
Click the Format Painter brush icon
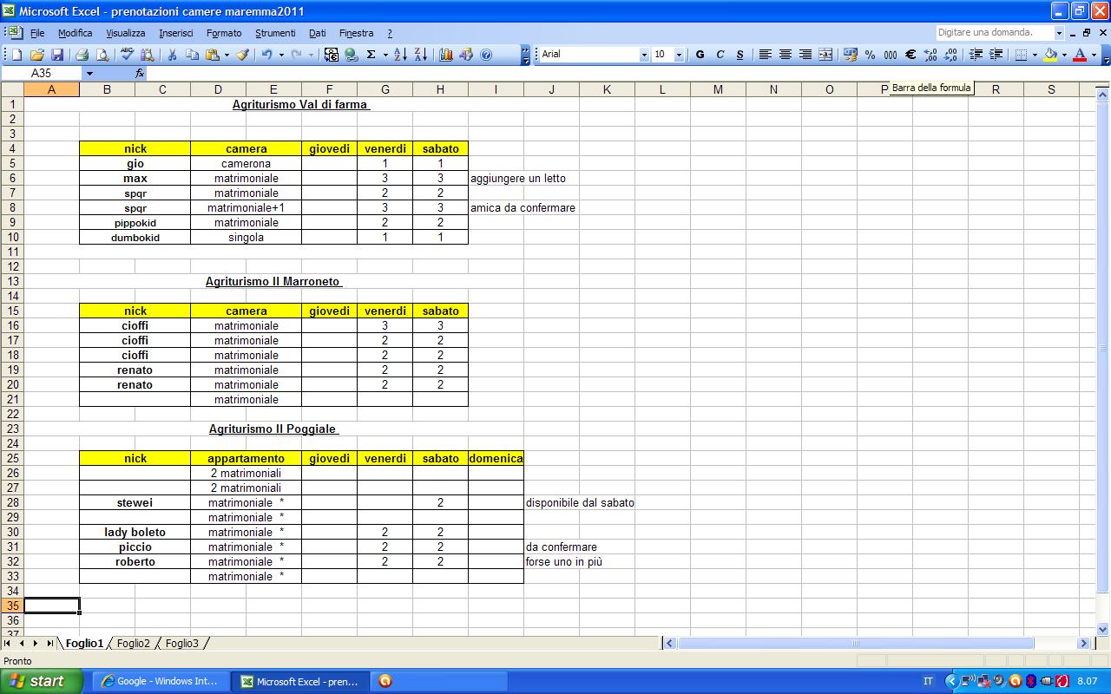(x=243, y=55)
